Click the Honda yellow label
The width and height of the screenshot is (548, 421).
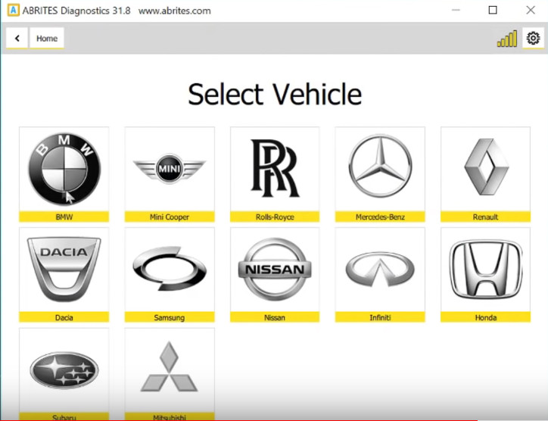[486, 317]
